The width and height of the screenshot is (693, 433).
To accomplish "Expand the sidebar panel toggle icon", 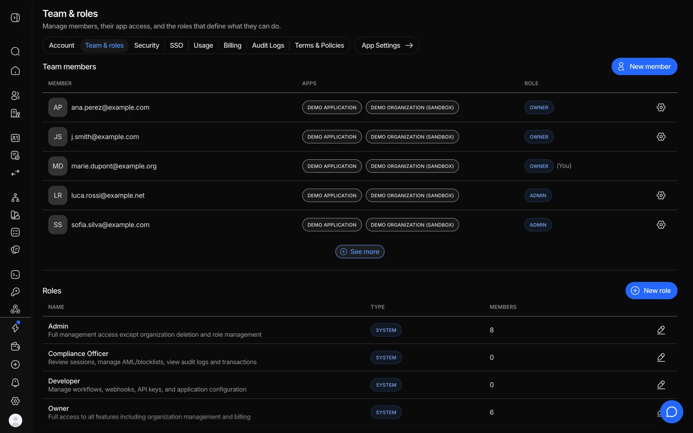I will [x=15, y=18].
